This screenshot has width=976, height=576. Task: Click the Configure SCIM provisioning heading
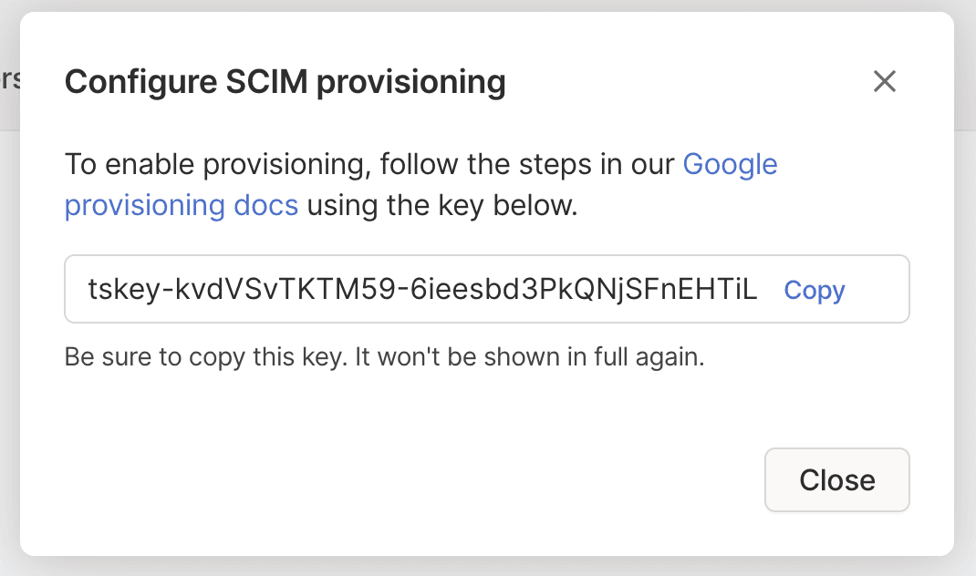tap(285, 82)
